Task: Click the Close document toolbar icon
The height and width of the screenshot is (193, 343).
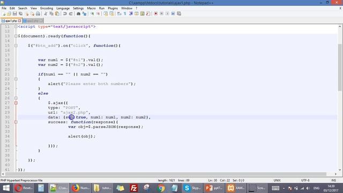Action: pyautogui.click(x=27, y=14)
